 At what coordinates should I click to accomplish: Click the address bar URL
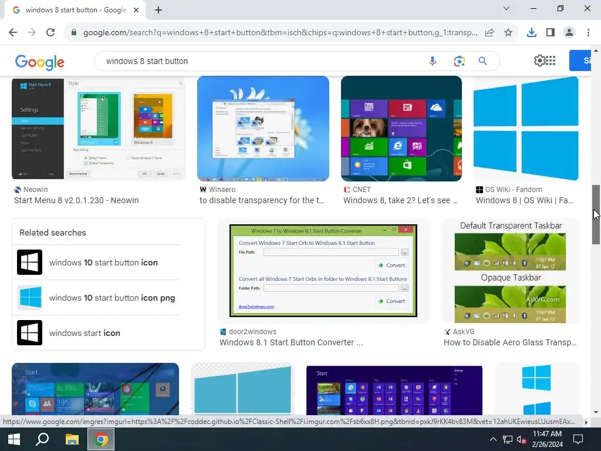[x=280, y=33]
